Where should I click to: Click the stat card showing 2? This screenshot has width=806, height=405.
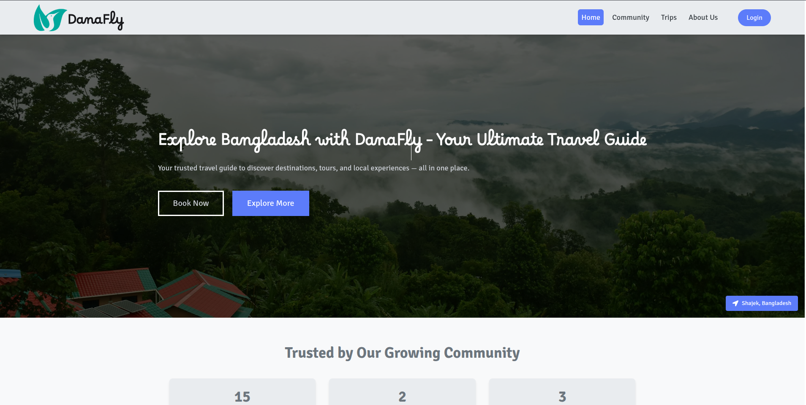click(x=402, y=392)
